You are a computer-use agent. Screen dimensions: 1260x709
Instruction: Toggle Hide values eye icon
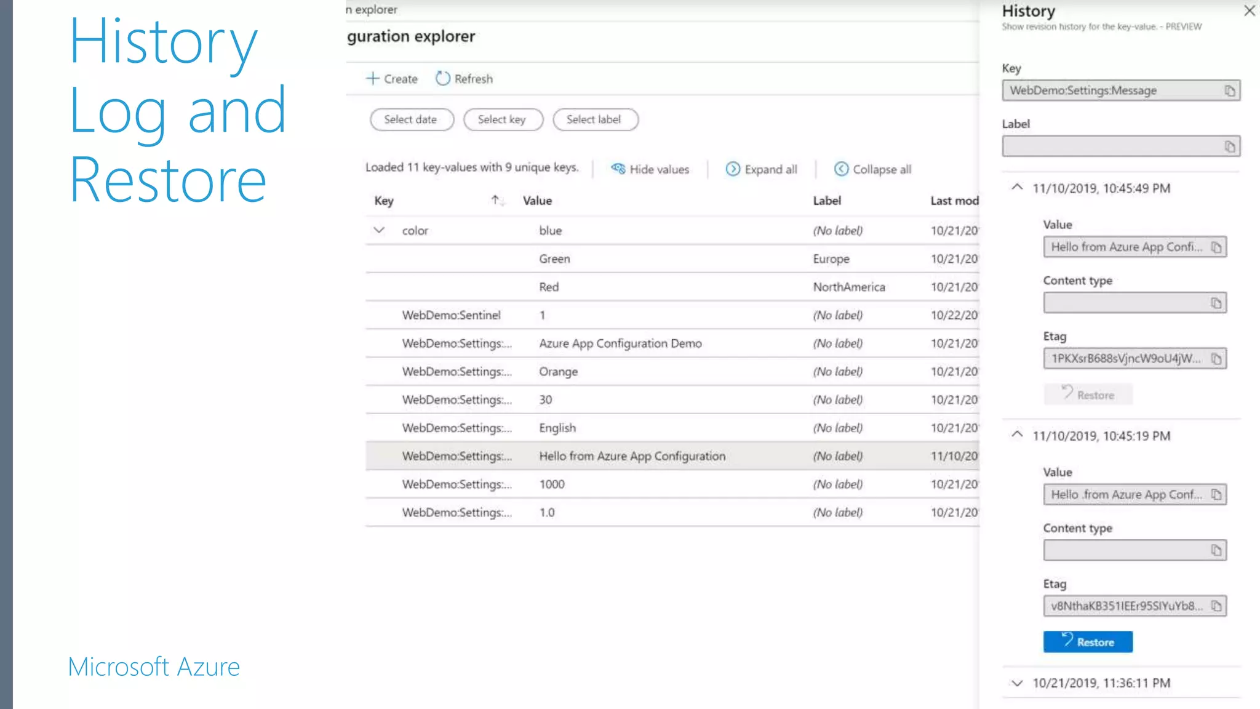[618, 169]
